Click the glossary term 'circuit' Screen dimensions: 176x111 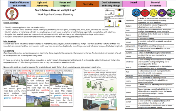click(x=128, y=42)
